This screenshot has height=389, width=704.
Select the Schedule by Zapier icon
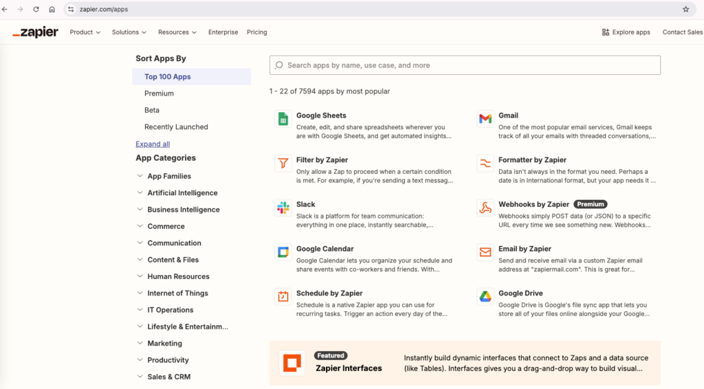(283, 296)
